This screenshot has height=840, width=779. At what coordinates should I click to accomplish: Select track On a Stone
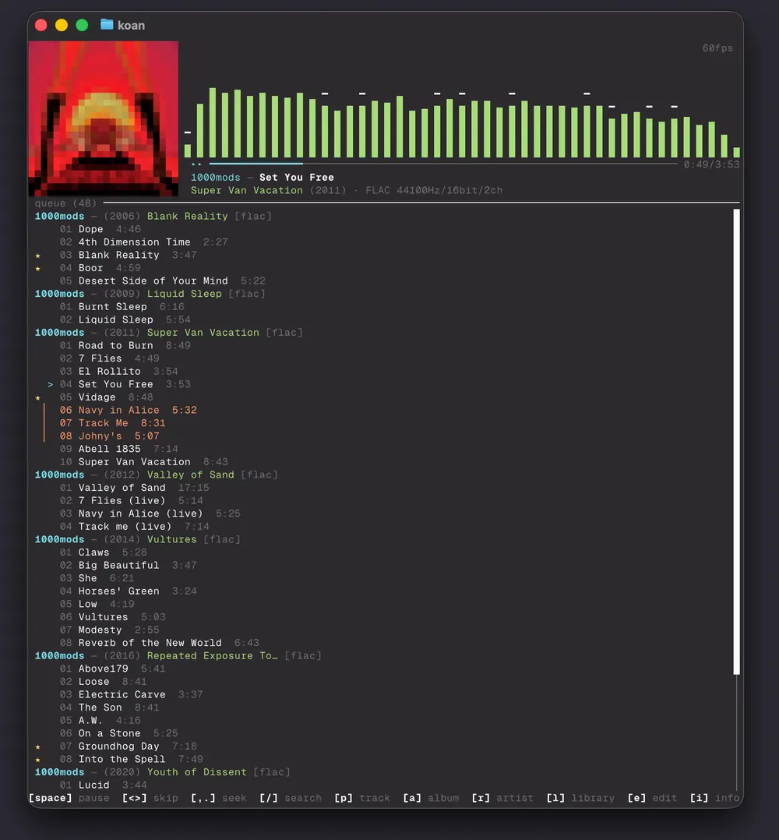[x=119, y=733]
